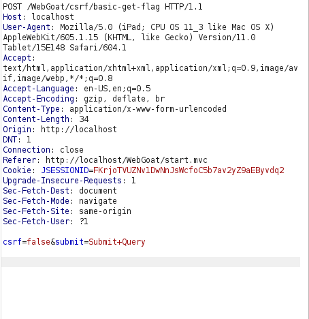Select the Connection header name
Viewport: 309px width, 319px height.
(27, 150)
